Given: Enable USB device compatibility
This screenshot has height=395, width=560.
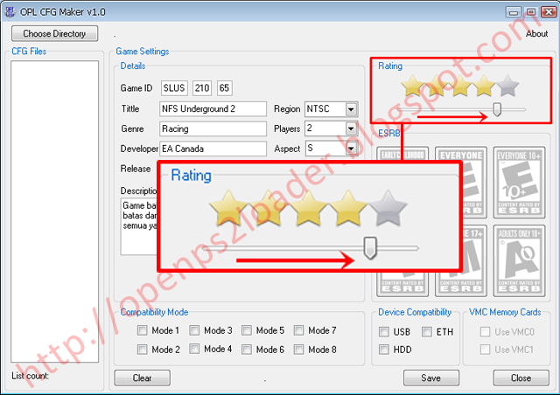Looking at the screenshot, I should (384, 332).
